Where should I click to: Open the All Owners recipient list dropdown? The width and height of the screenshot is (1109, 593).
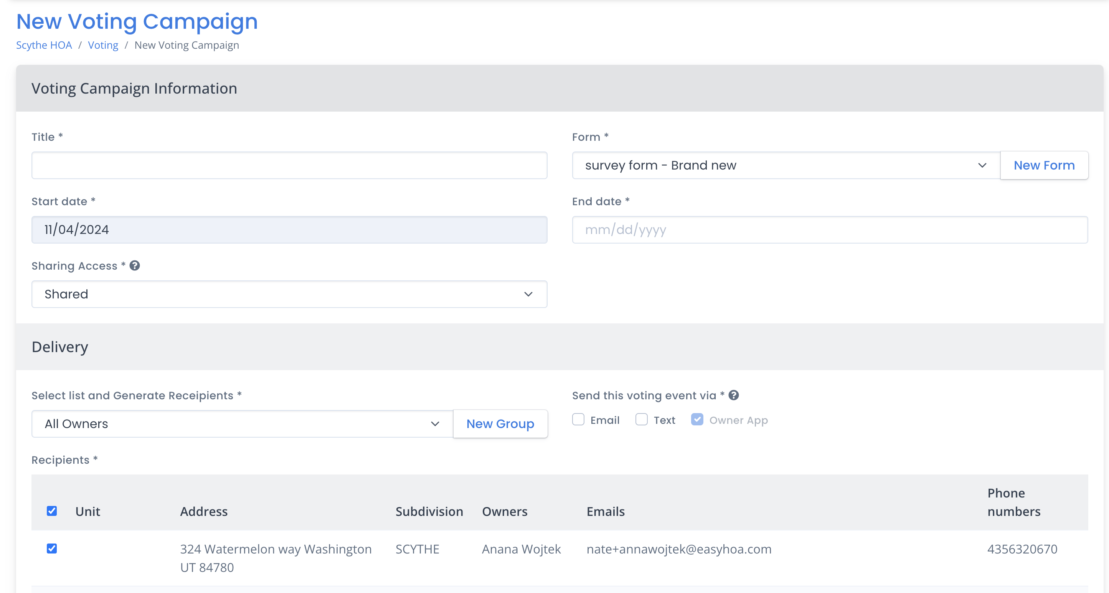pos(242,424)
